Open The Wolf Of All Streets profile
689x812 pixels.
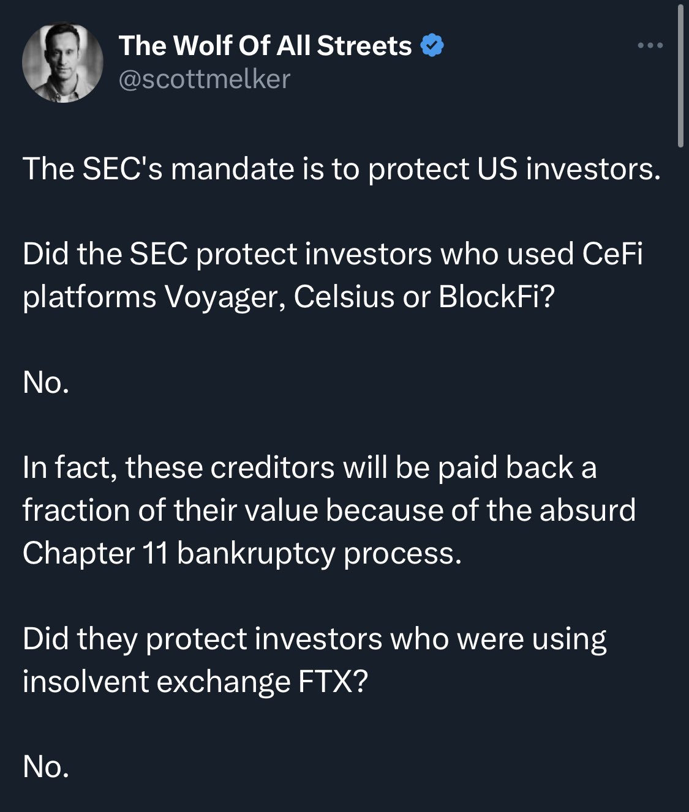[x=265, y=46]
